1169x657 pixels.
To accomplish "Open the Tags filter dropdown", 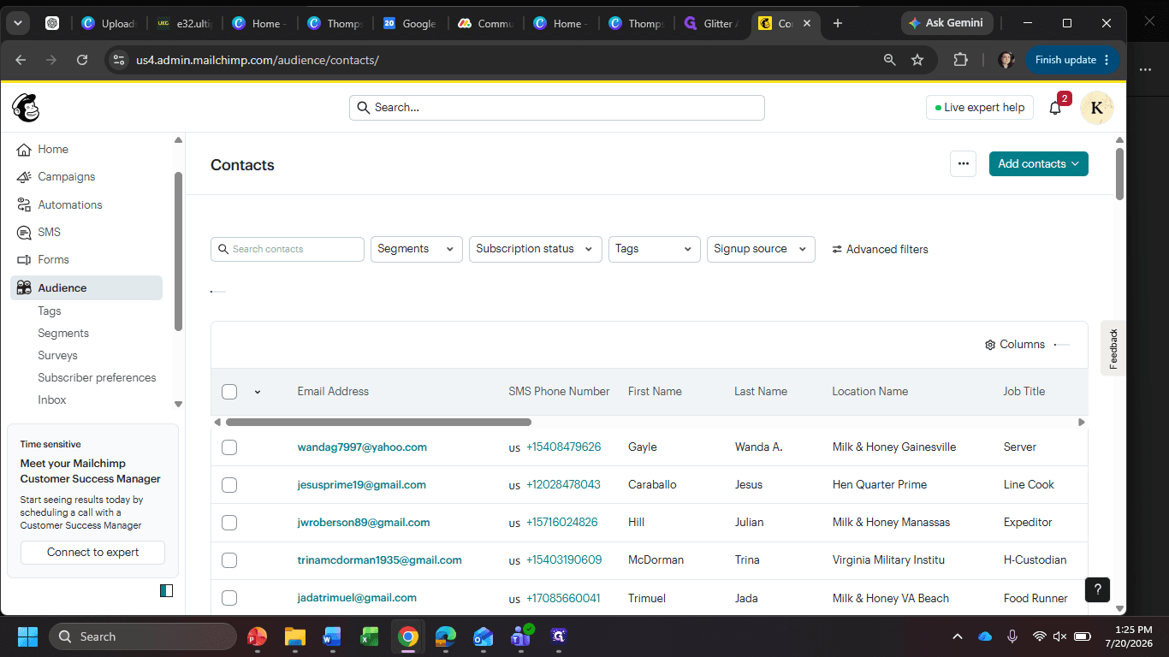I will [x=655, y=249].
